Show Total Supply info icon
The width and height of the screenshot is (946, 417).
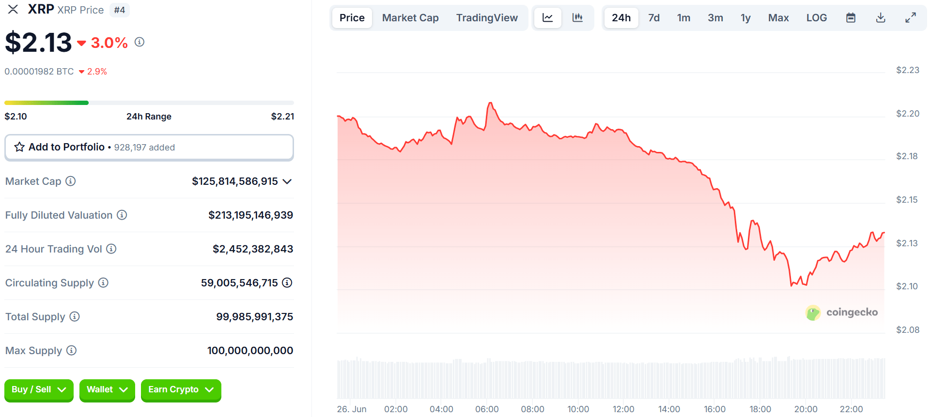[x=75, y=316]
